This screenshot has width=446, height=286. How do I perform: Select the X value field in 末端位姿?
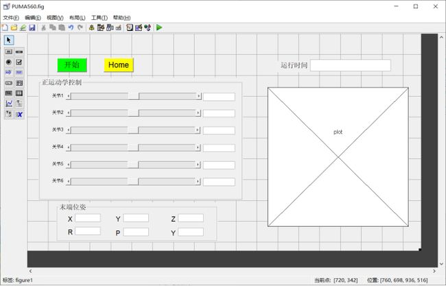click(88, 218)
